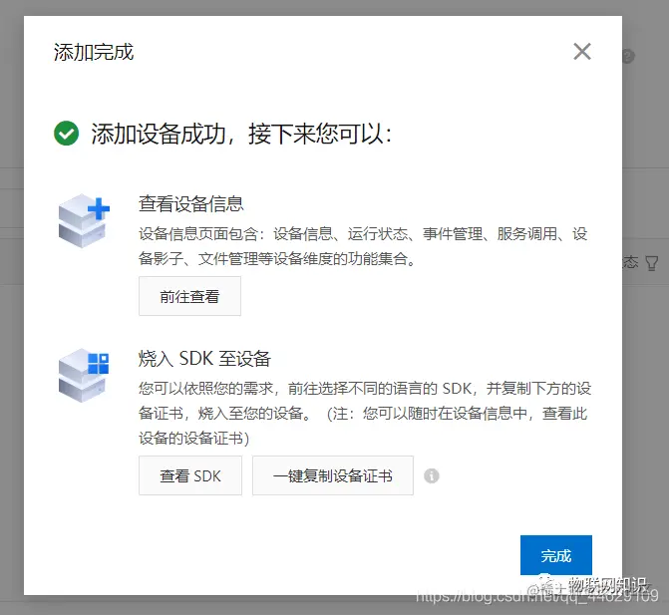
Task: Select the 查看设备信息 heading text
Action: pyautogui.click(x=191, y=204)
